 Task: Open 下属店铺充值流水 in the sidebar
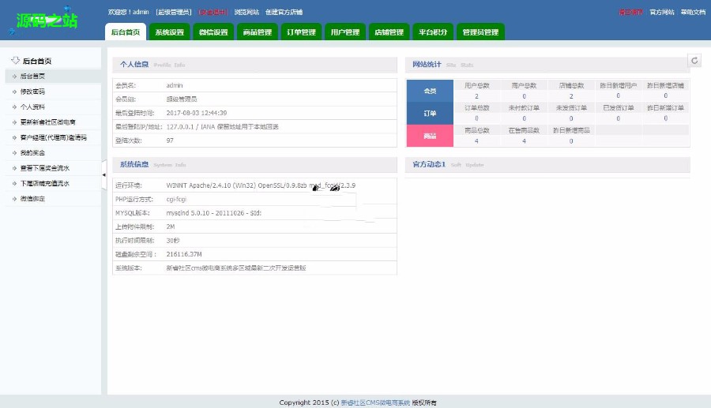click(x=45, y=183)
